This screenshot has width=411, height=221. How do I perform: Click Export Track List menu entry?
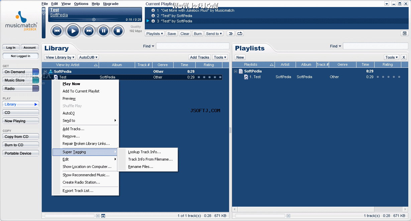[x=85, y=191]
